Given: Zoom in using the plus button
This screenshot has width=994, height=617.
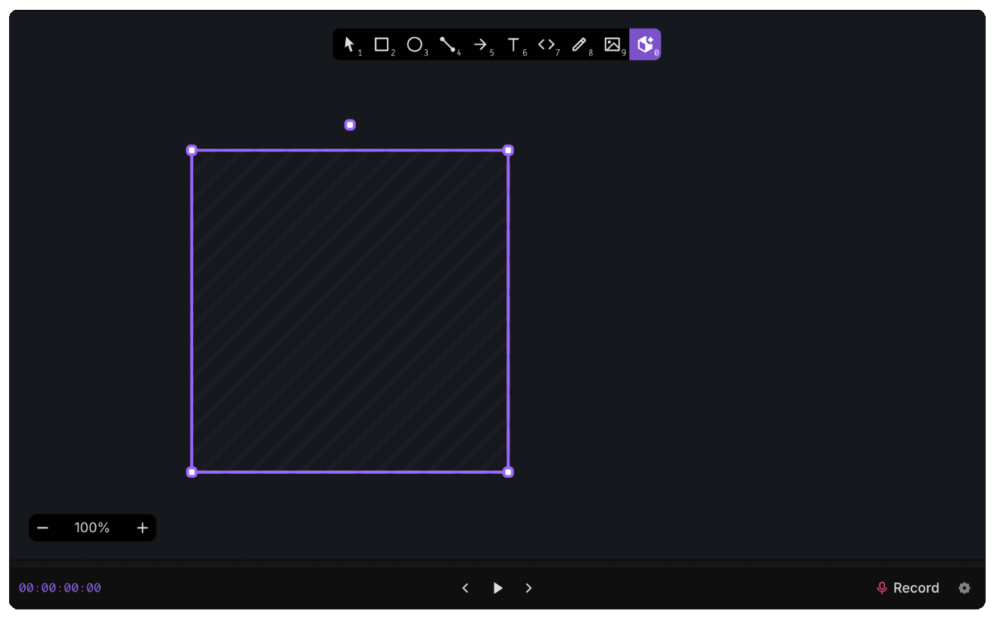Looking at the screenshot, I should tap(142, 528).
